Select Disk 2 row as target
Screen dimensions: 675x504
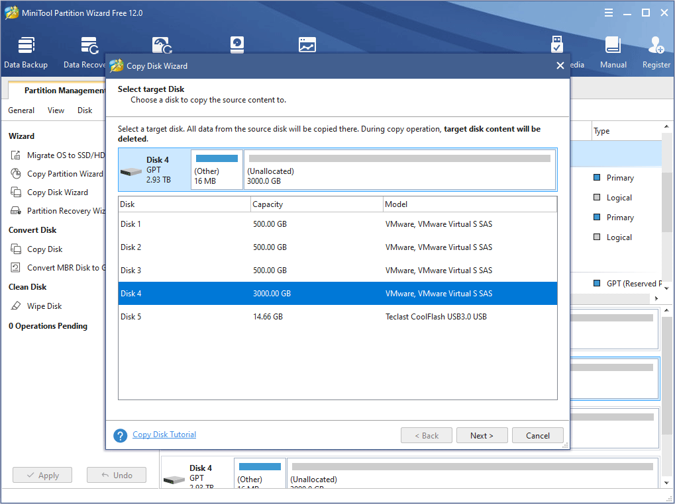[338, 247]
